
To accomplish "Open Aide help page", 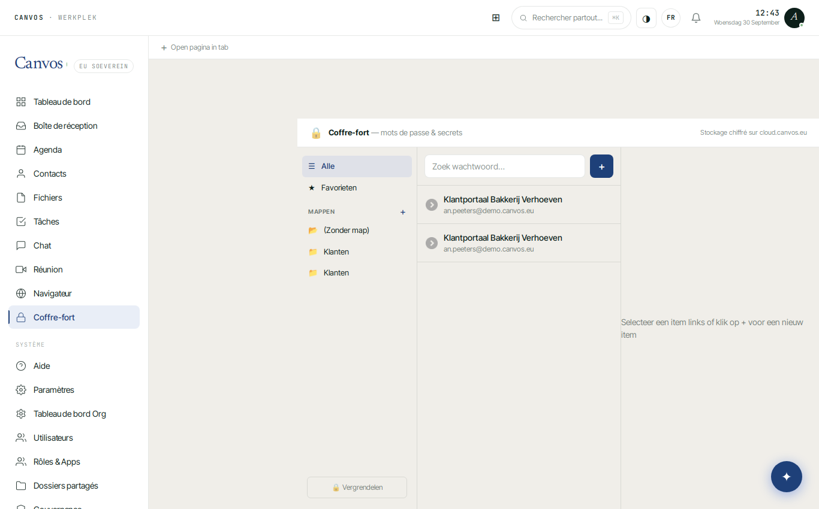I will 74,366.
